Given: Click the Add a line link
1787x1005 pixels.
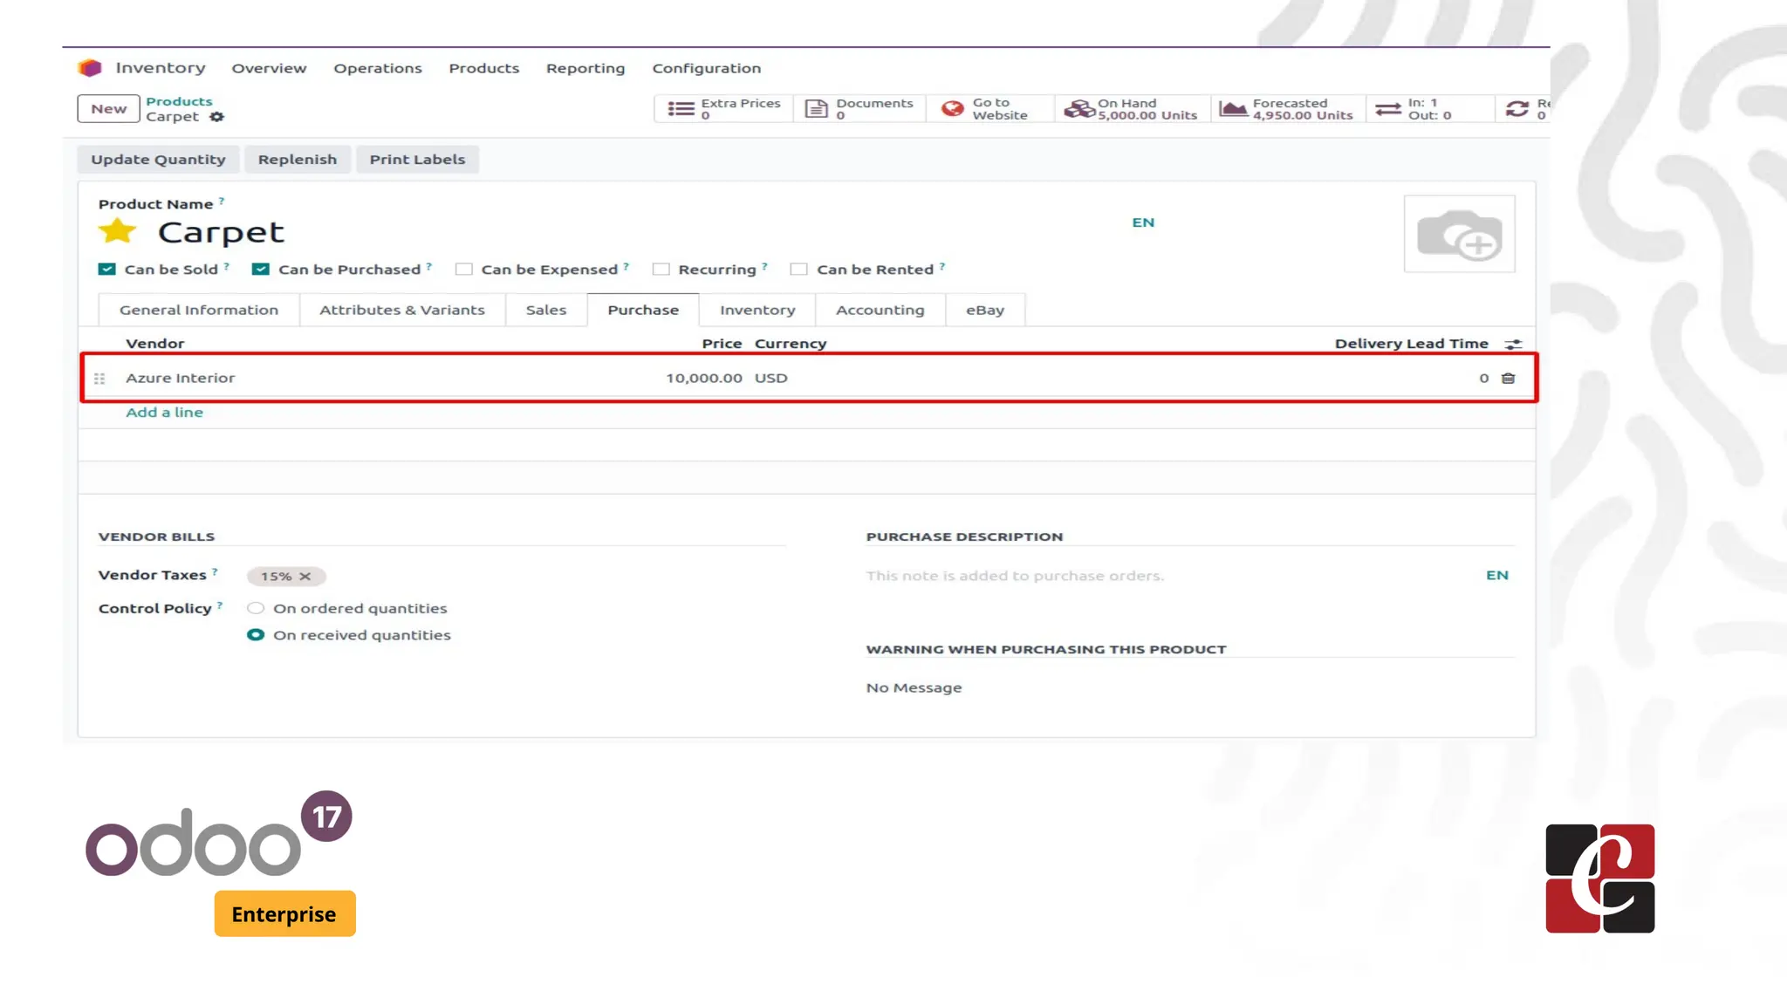Looking at the screenshot, I should coord(164,413).
